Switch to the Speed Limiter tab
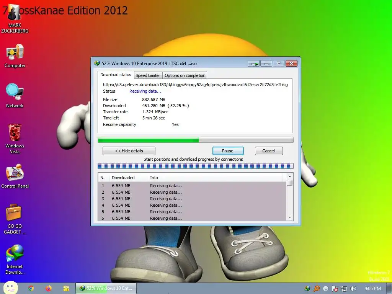This screenshot has height=294, width=392. [148, 75]
